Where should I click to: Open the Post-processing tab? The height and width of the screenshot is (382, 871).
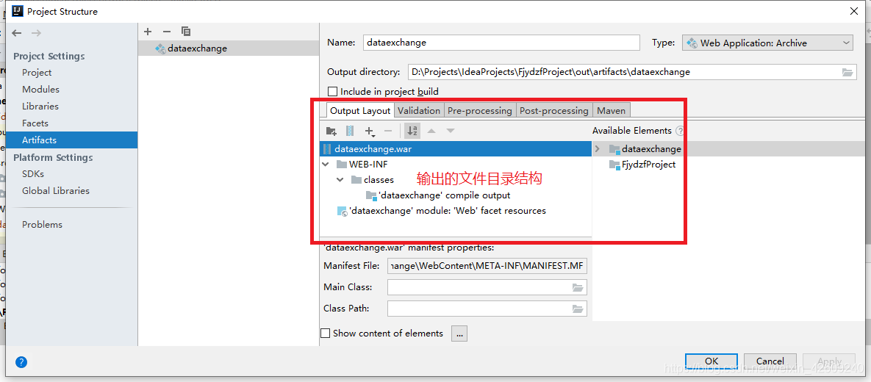[x=553, y=110]
